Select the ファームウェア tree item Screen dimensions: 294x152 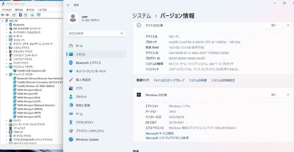(x=19, y=128)
